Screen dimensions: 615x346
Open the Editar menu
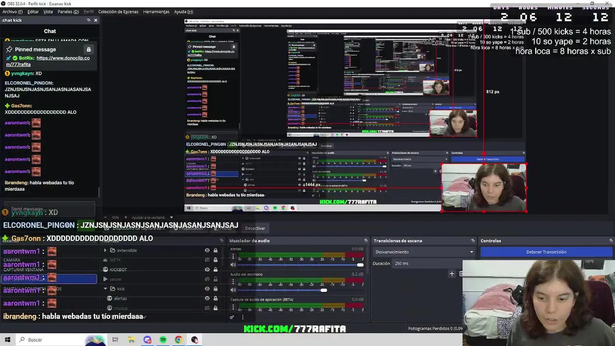coord(33,12)
